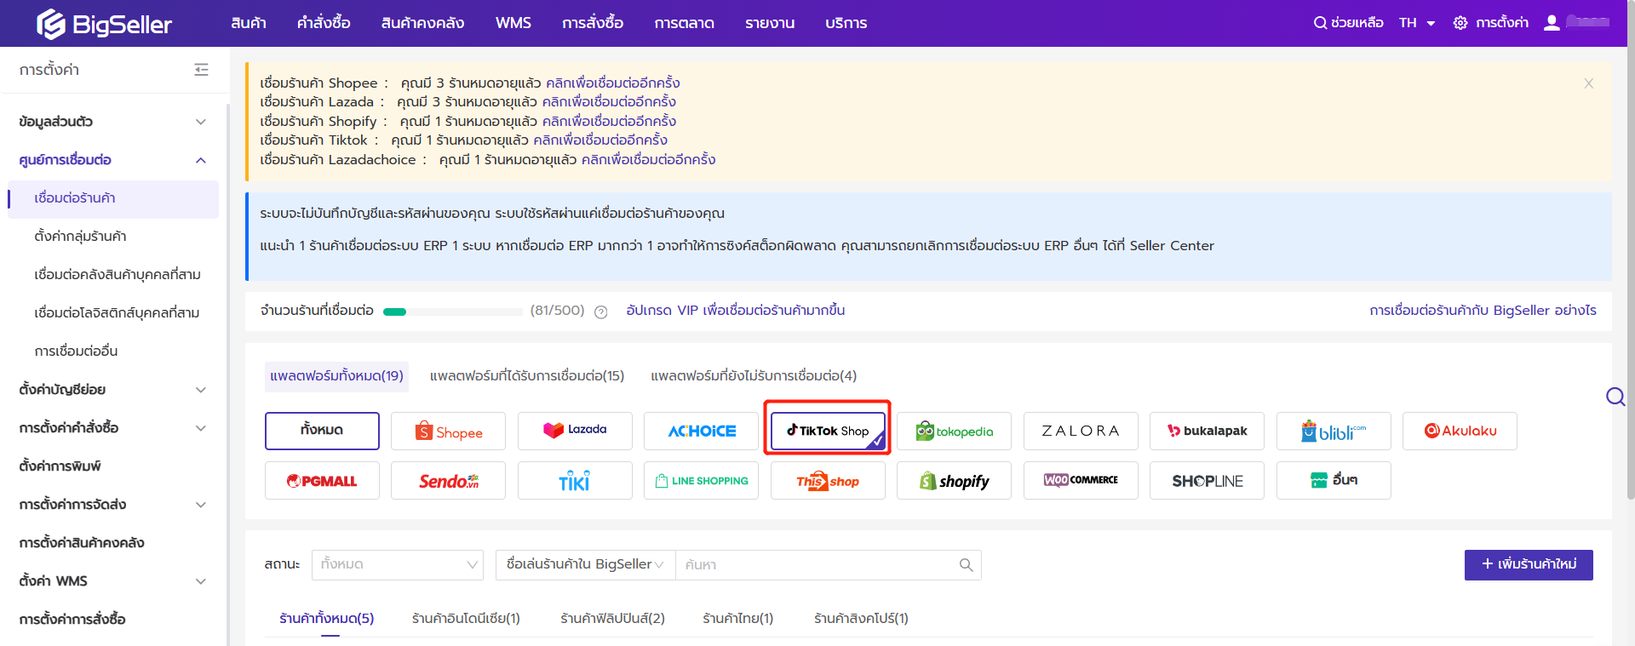Viewport: 1635px width, 646px height.
Task: Click the store search input field
Action: [x=817, y=565]
